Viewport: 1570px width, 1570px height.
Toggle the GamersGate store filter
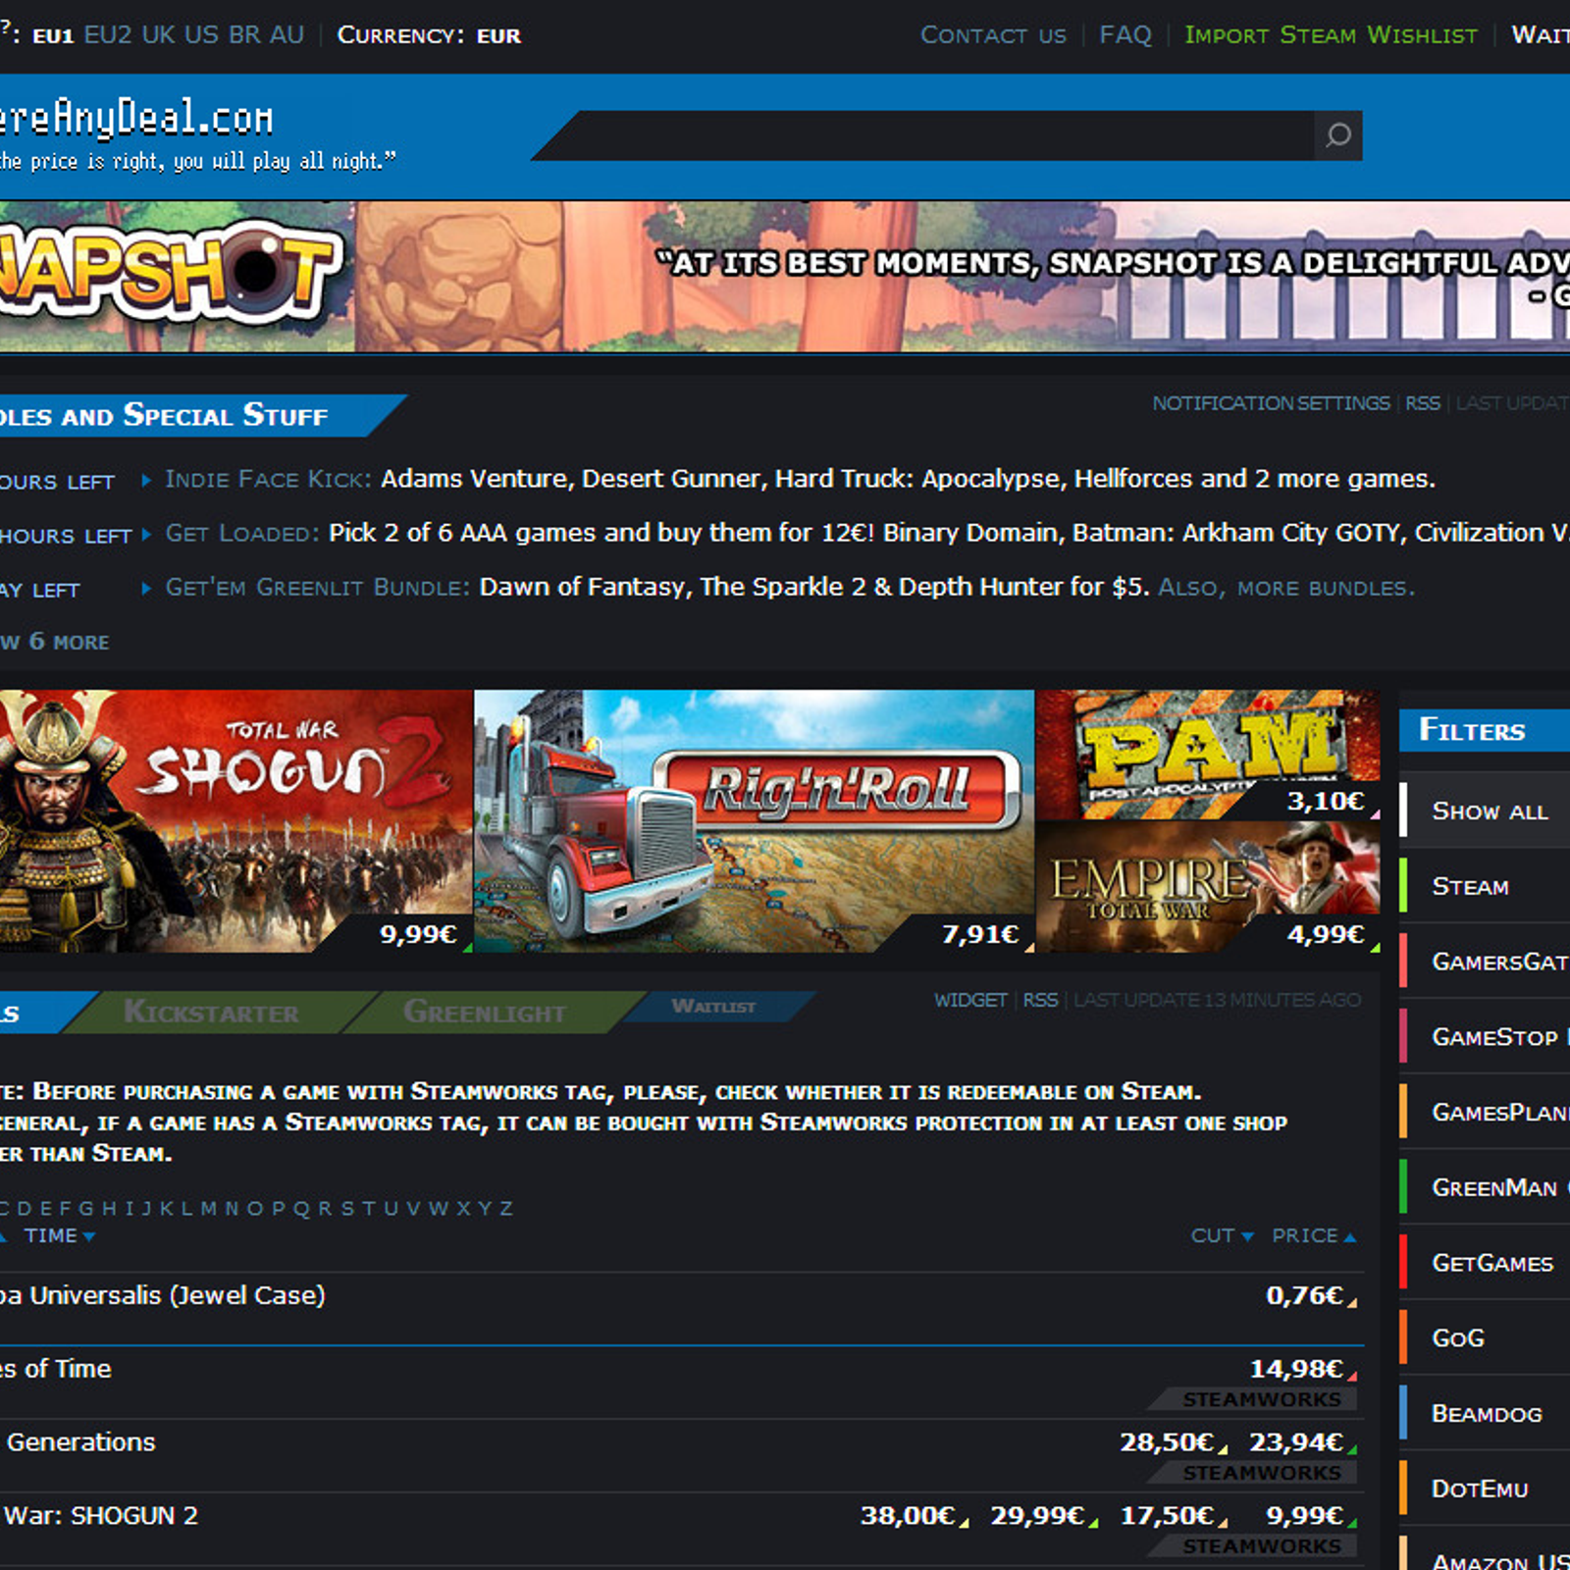point(1486,962)
